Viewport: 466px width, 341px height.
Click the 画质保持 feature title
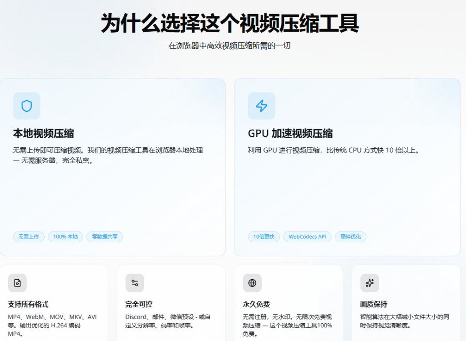click(374, 304)
